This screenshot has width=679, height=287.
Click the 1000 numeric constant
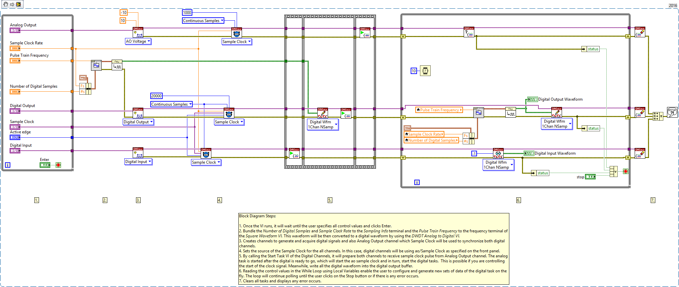point(187,13)
